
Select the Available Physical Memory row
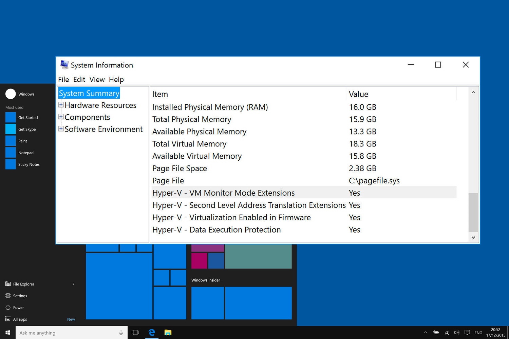click(304, 132)
